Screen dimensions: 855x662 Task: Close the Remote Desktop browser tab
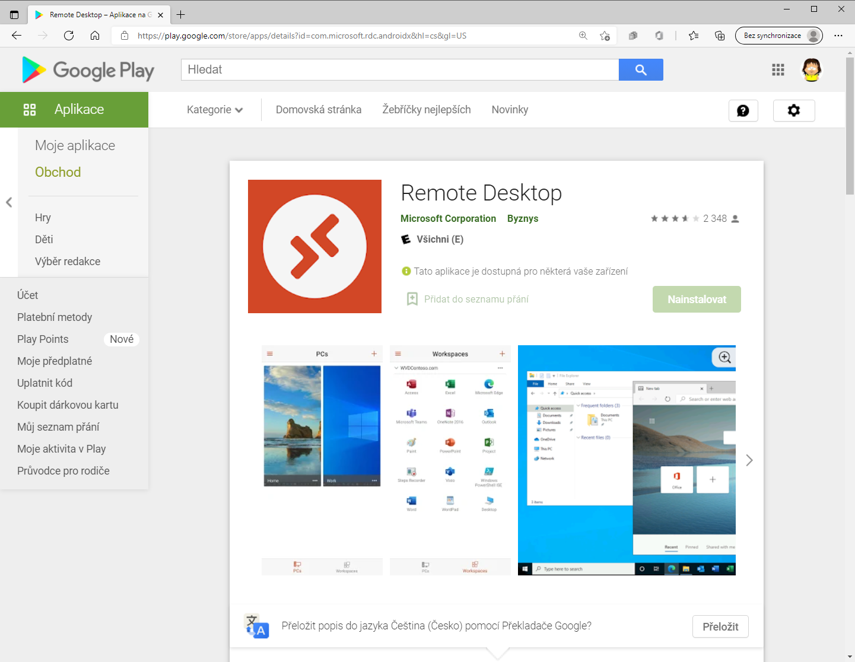160,15
